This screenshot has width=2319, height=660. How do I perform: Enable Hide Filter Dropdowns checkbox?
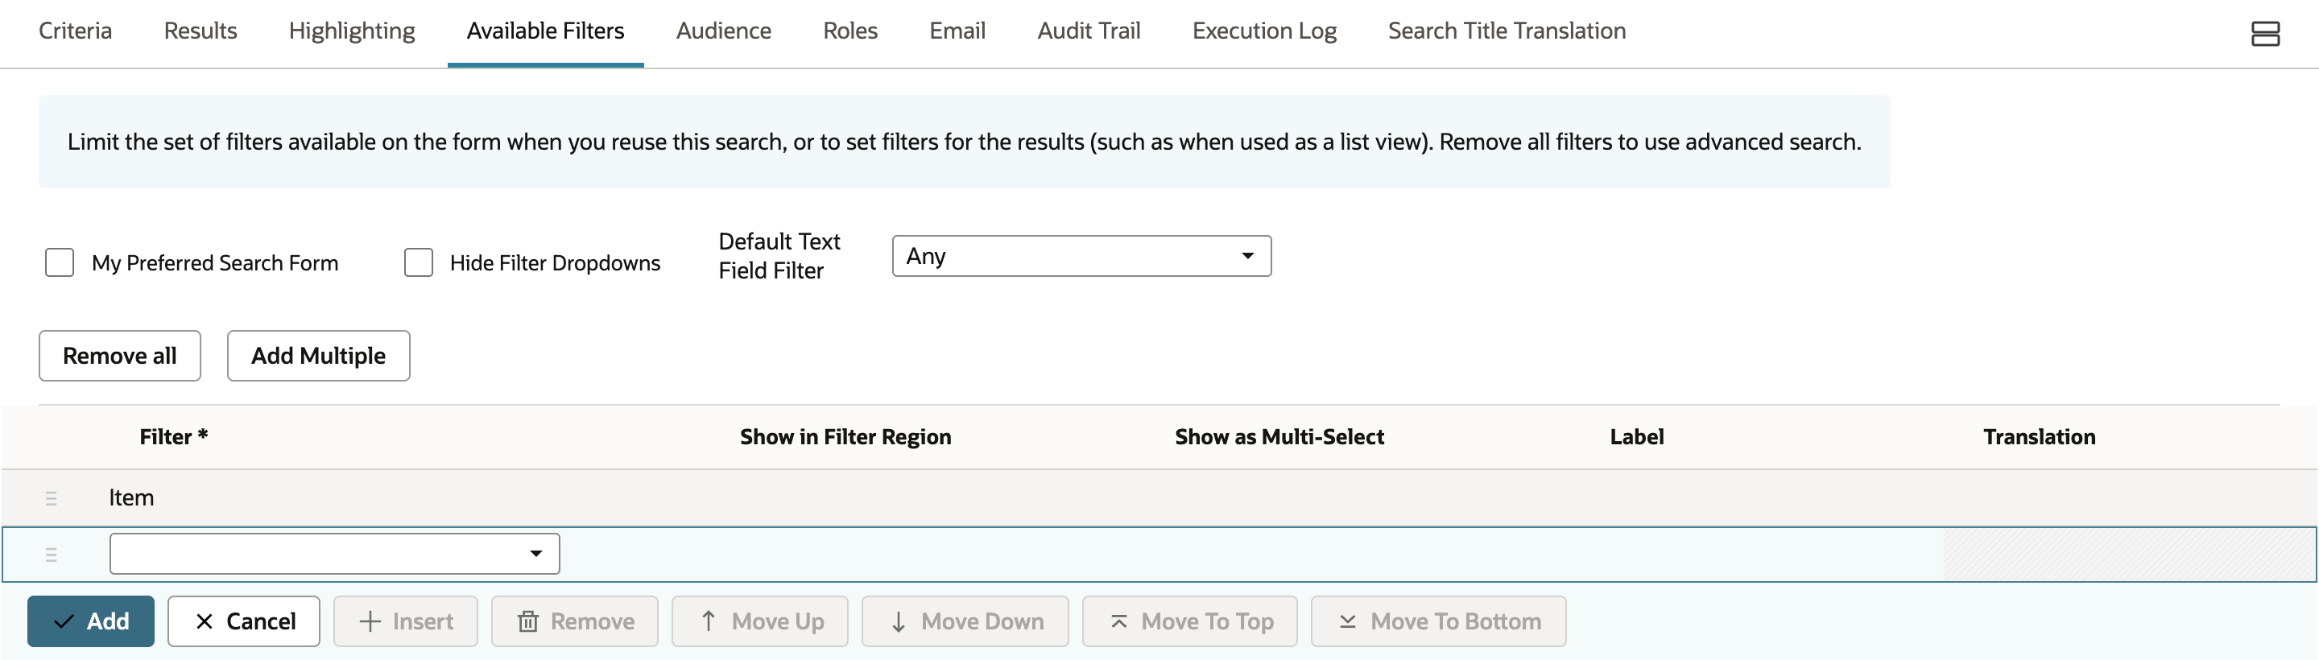pos(419,263)
